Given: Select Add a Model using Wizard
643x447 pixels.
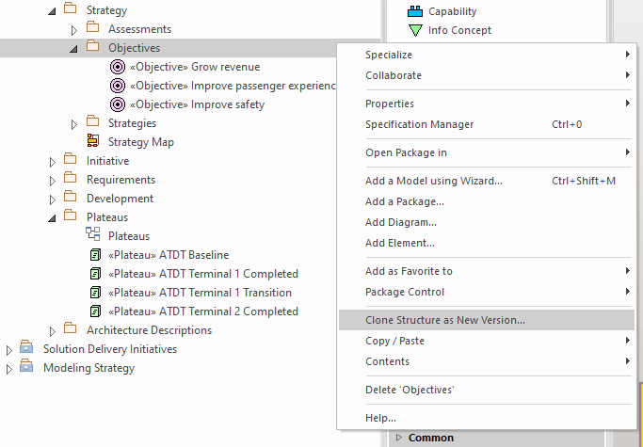Looking at the screenshot, I should coord(434,181).
